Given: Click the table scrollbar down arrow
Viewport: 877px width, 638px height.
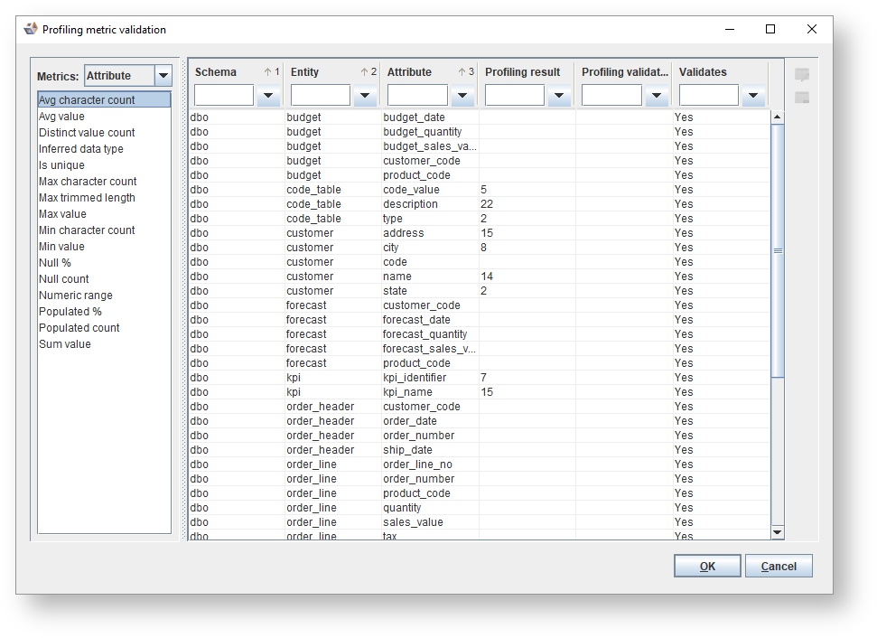Looking at the screenshot, I should pyautogui.click(x=777, y=532).
